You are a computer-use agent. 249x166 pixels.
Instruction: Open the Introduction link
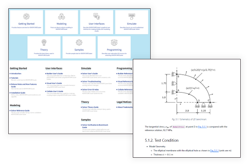pos(18,73)
